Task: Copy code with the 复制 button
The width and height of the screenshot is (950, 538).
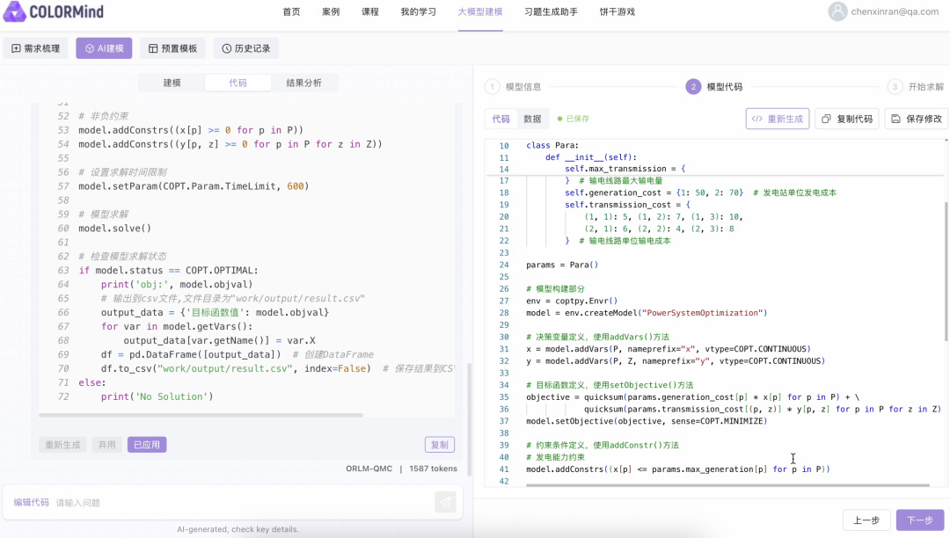Action: coord(440,445)
